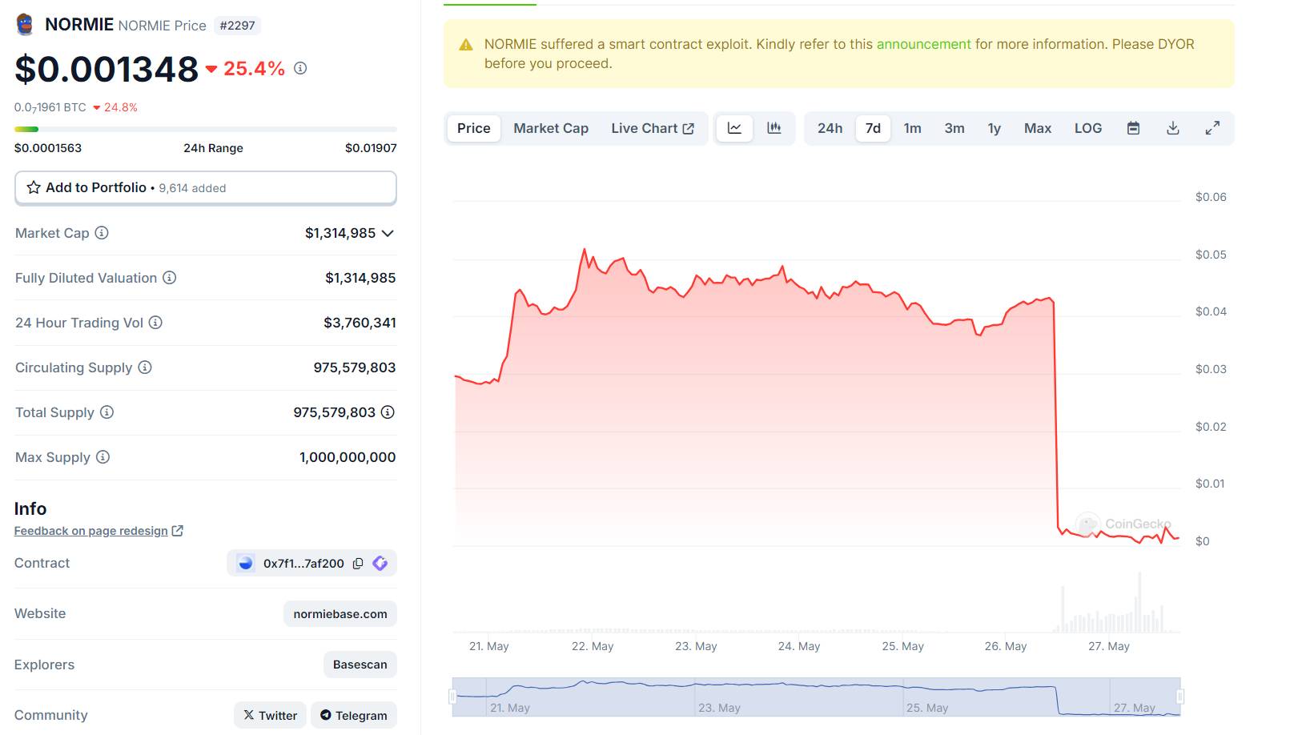The image size is (1298, 735).
Task: Select the Price chart tab
Action: (x=474, y=128)
